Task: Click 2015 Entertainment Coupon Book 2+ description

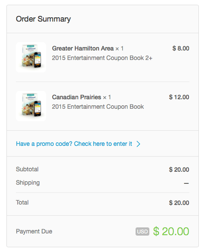Action: point(102,58)
